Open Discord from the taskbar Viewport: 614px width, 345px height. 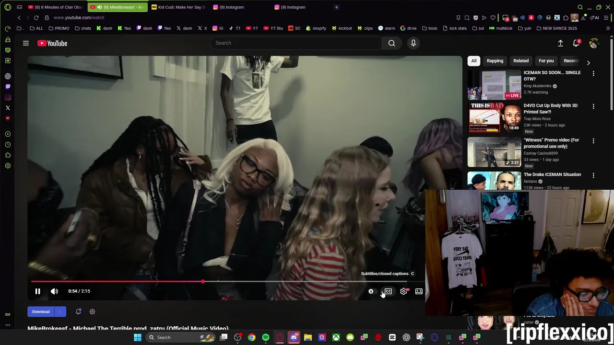click(x=294, y=337)
